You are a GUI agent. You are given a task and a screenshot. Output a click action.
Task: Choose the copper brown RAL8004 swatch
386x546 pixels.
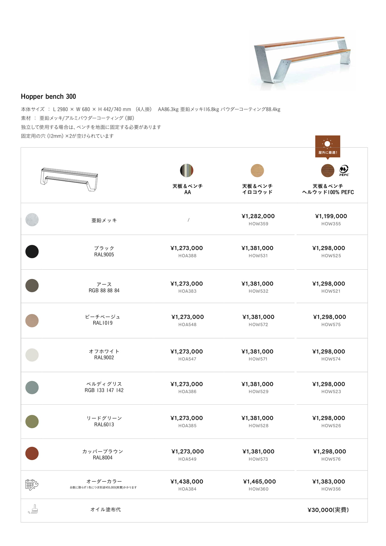(x=32, y=453)
